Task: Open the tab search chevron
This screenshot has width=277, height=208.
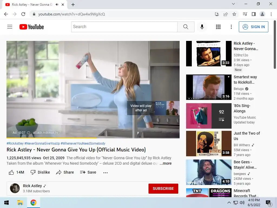Action: (x=233, y=4)
